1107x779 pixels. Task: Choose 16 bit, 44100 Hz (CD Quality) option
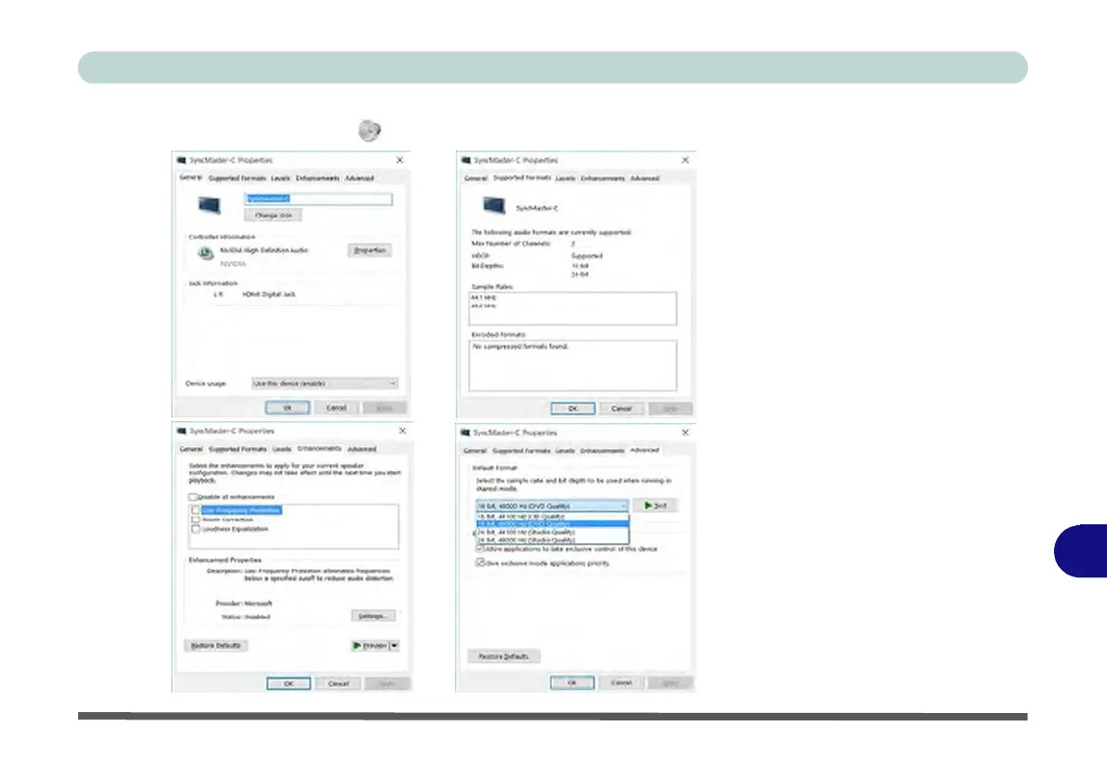click(x=552, y=517)
